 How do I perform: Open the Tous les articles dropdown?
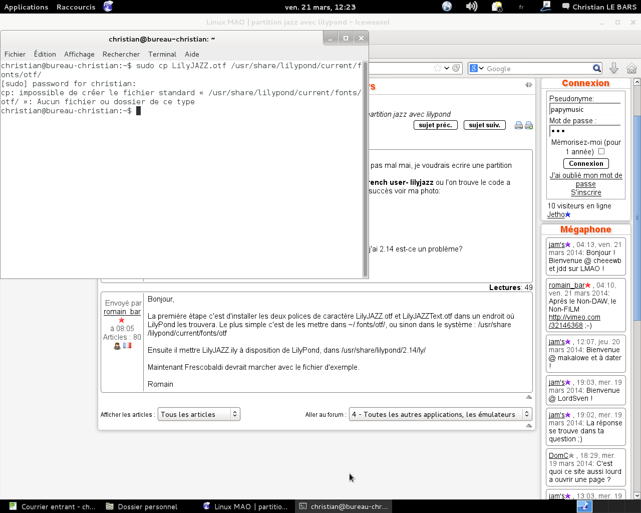[x=199, y=414]
